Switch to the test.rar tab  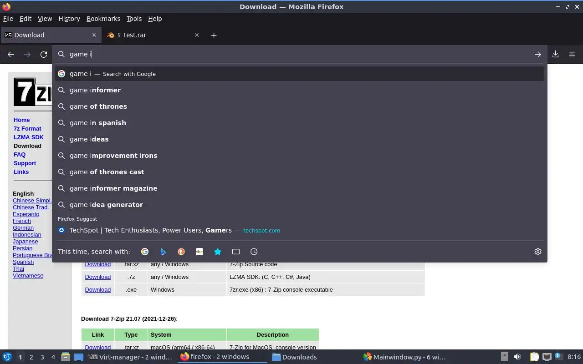tap(153, 35)
